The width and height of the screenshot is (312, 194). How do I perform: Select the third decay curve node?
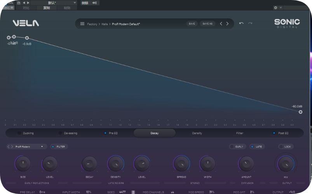tap(27, 38)
